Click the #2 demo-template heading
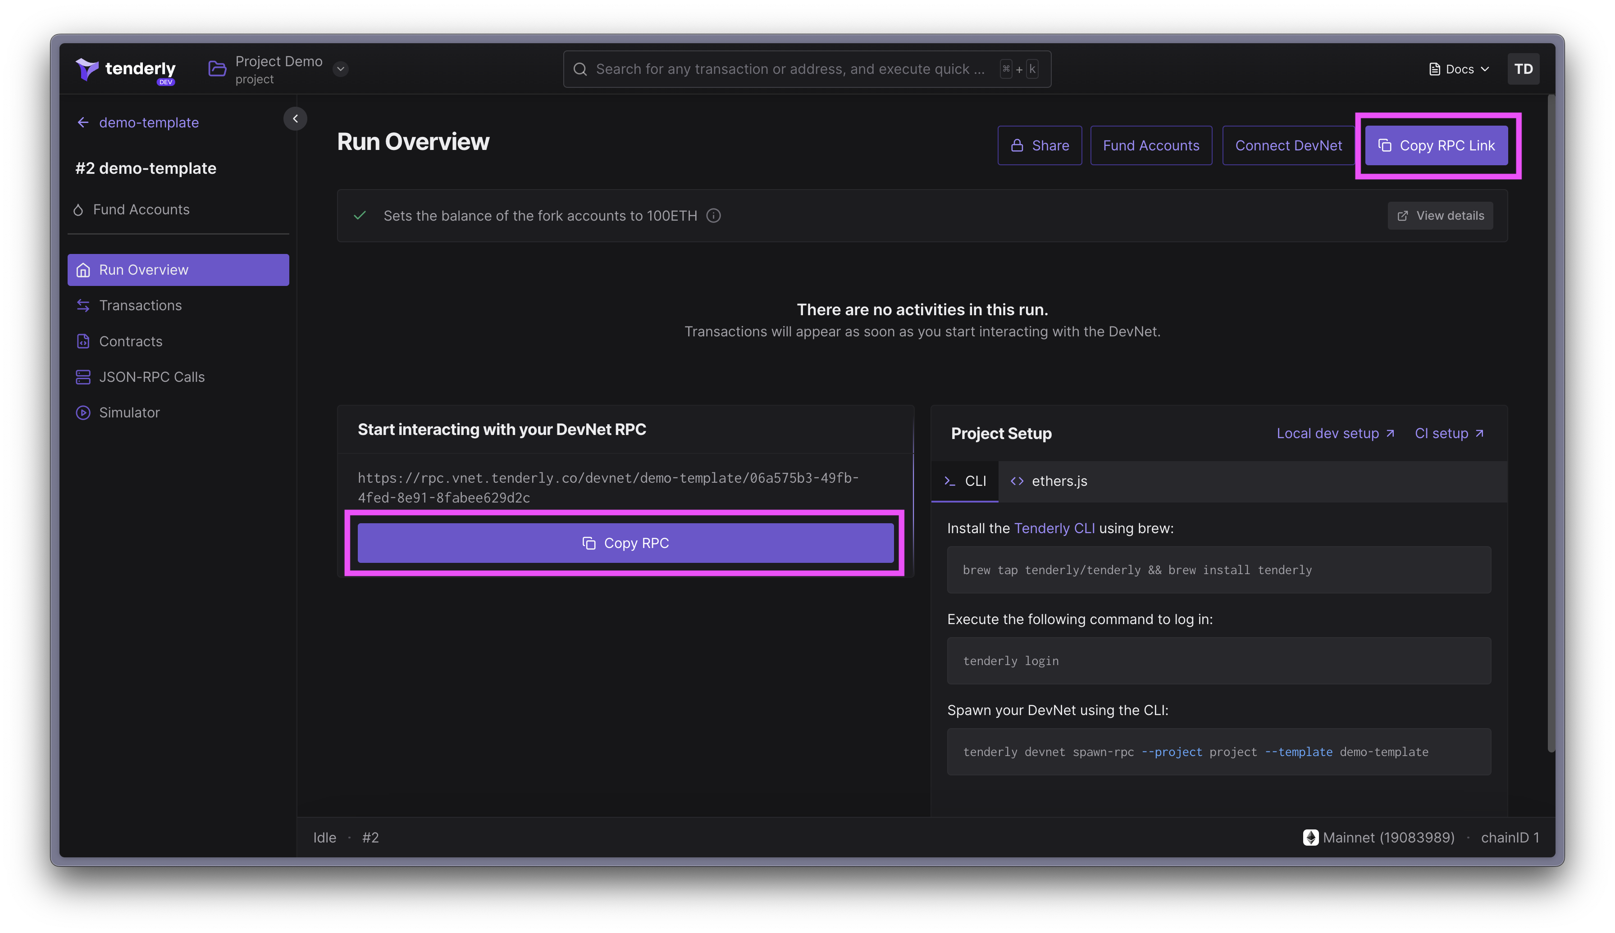Image resolution: width=1615 pixels, height=933 pixels. pyautogui.click(x=146, y=168)
